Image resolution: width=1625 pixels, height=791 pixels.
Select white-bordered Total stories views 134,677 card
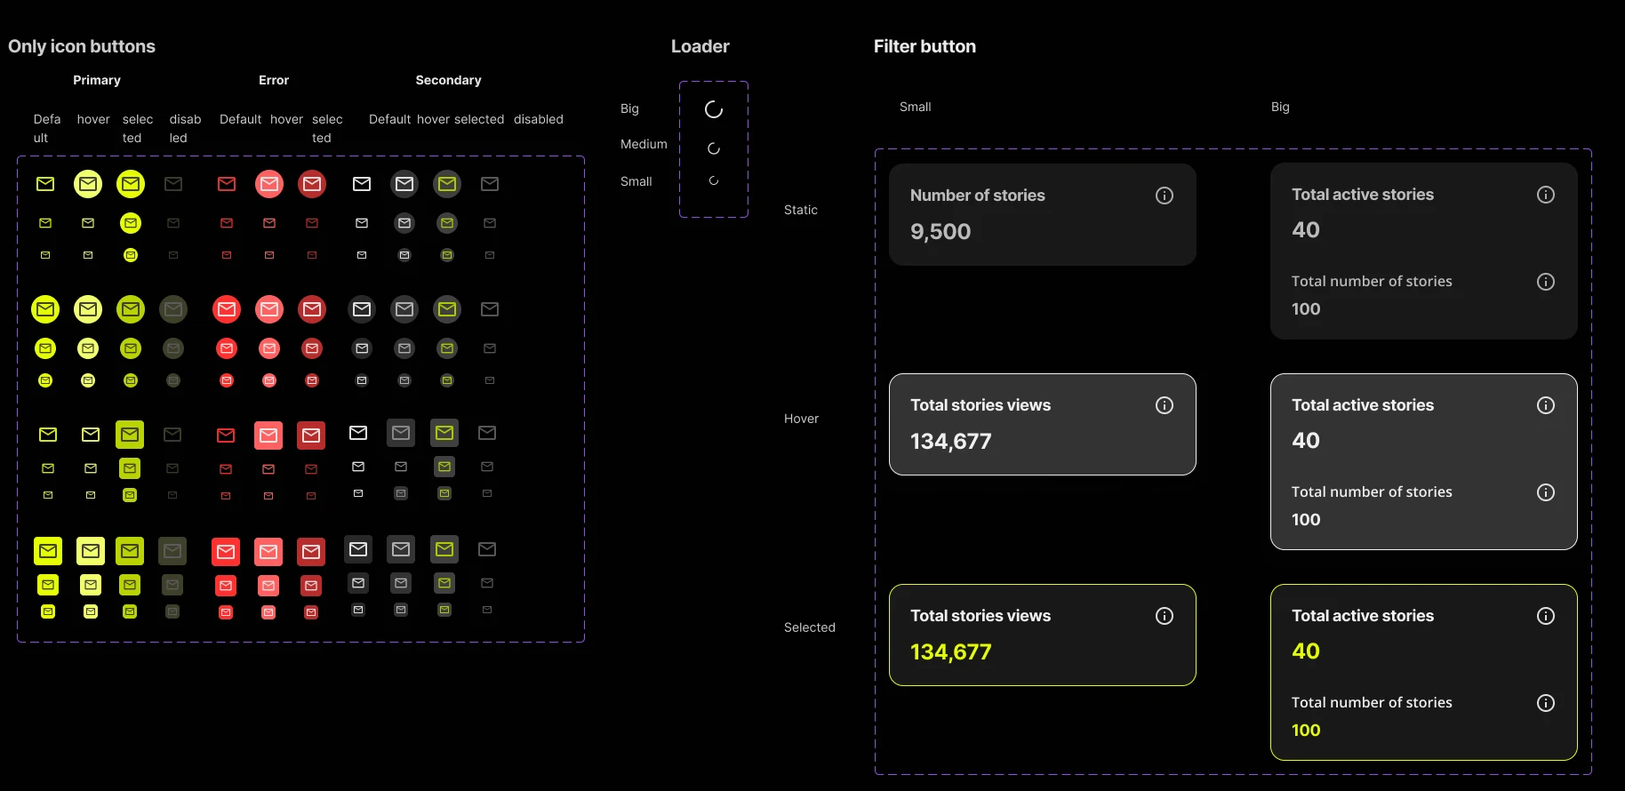click(1043, 424)
